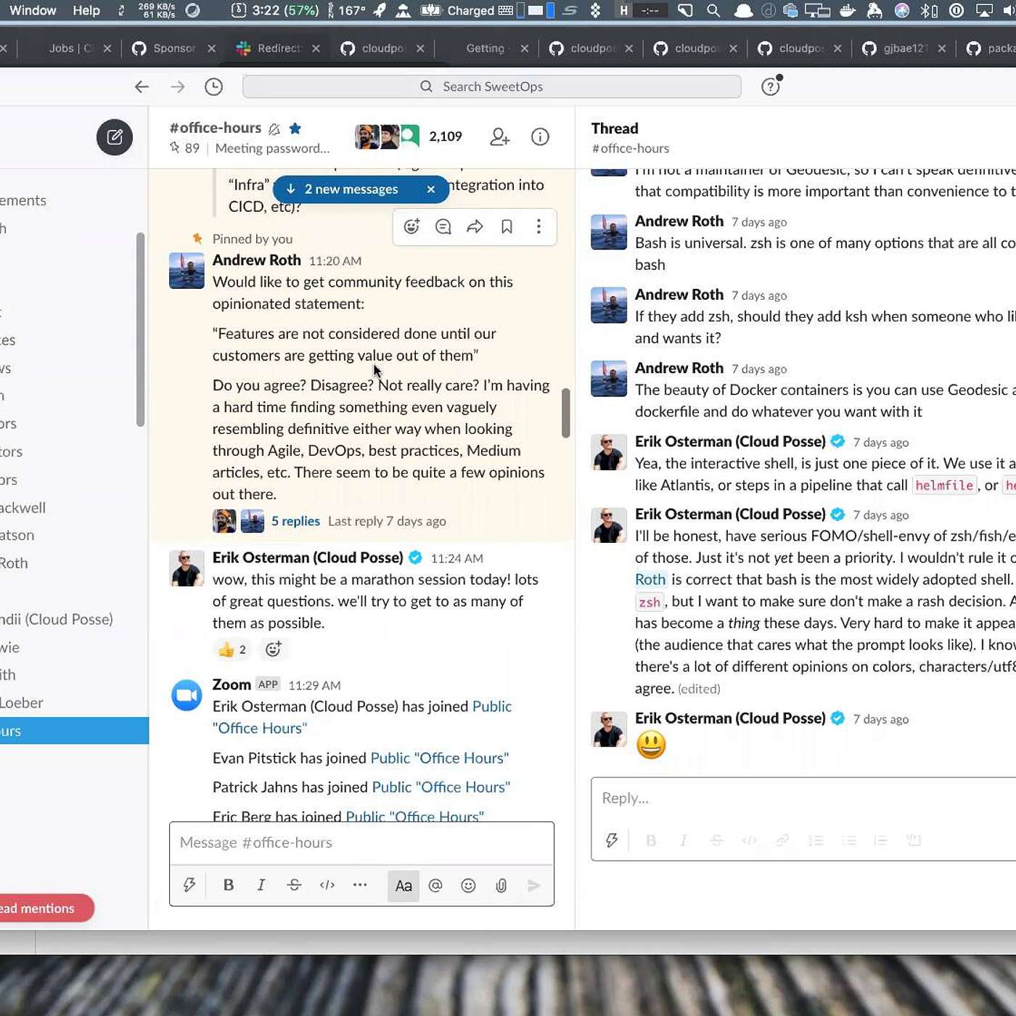Open Public "Office Hours" link after Patrick Jahns

pos(441,787)
